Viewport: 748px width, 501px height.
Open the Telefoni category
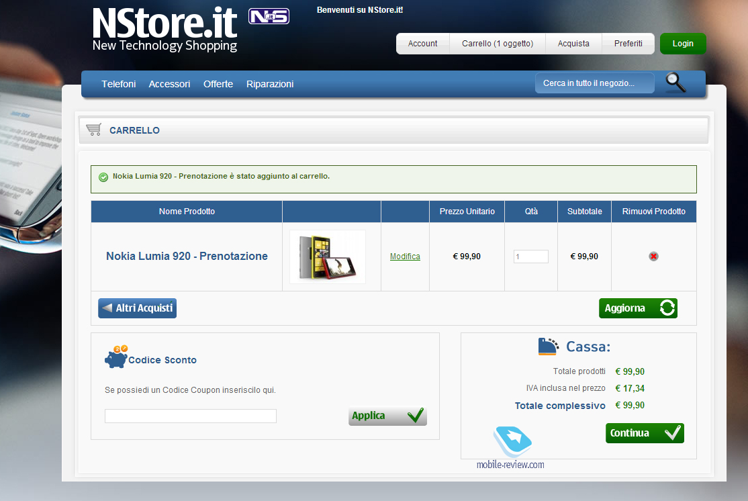[119, 84]
